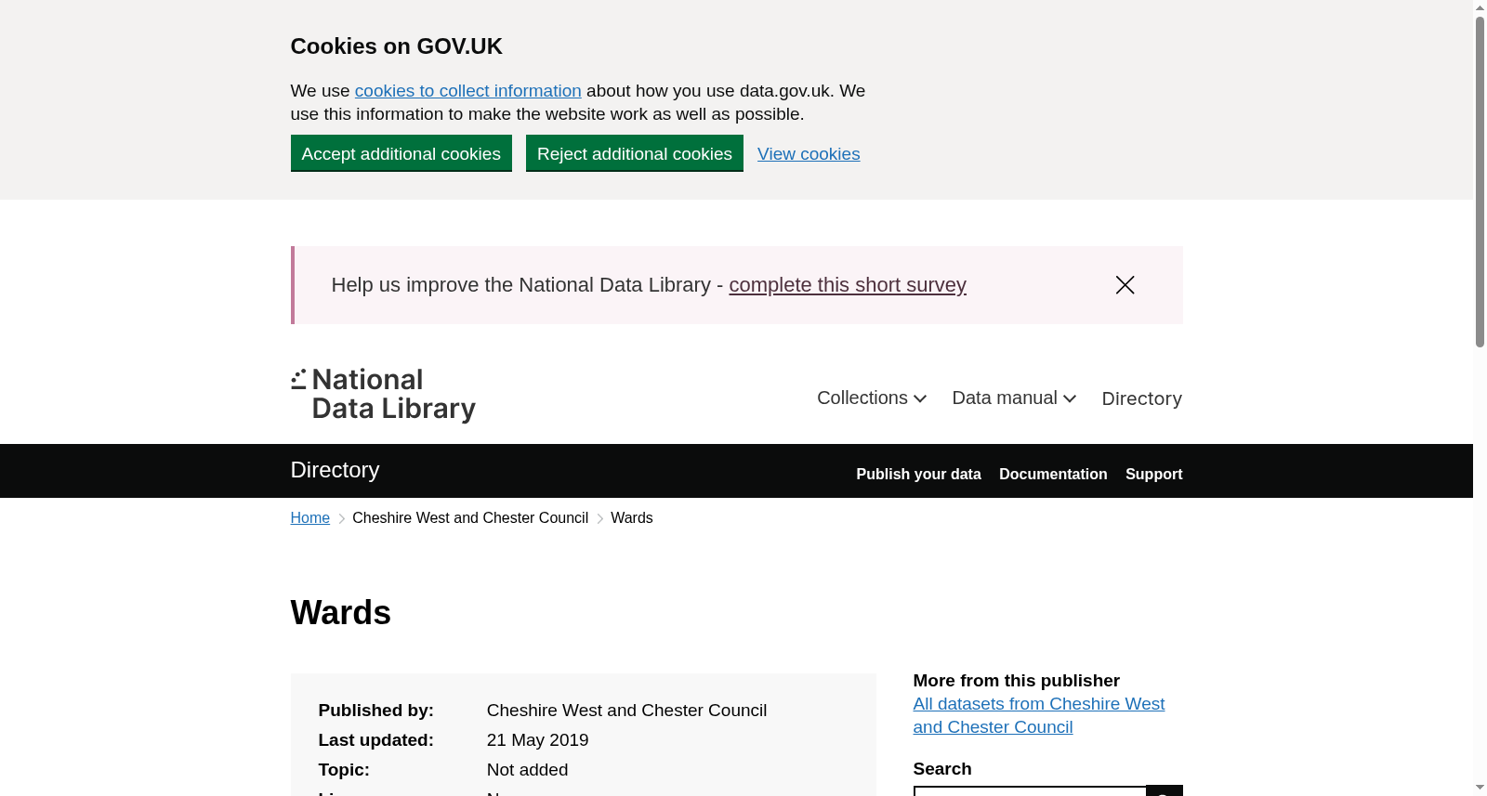Dismiss the survey banner with the X icon
The width and height of the screenshot is (1487, 796).
[1125, 285]
